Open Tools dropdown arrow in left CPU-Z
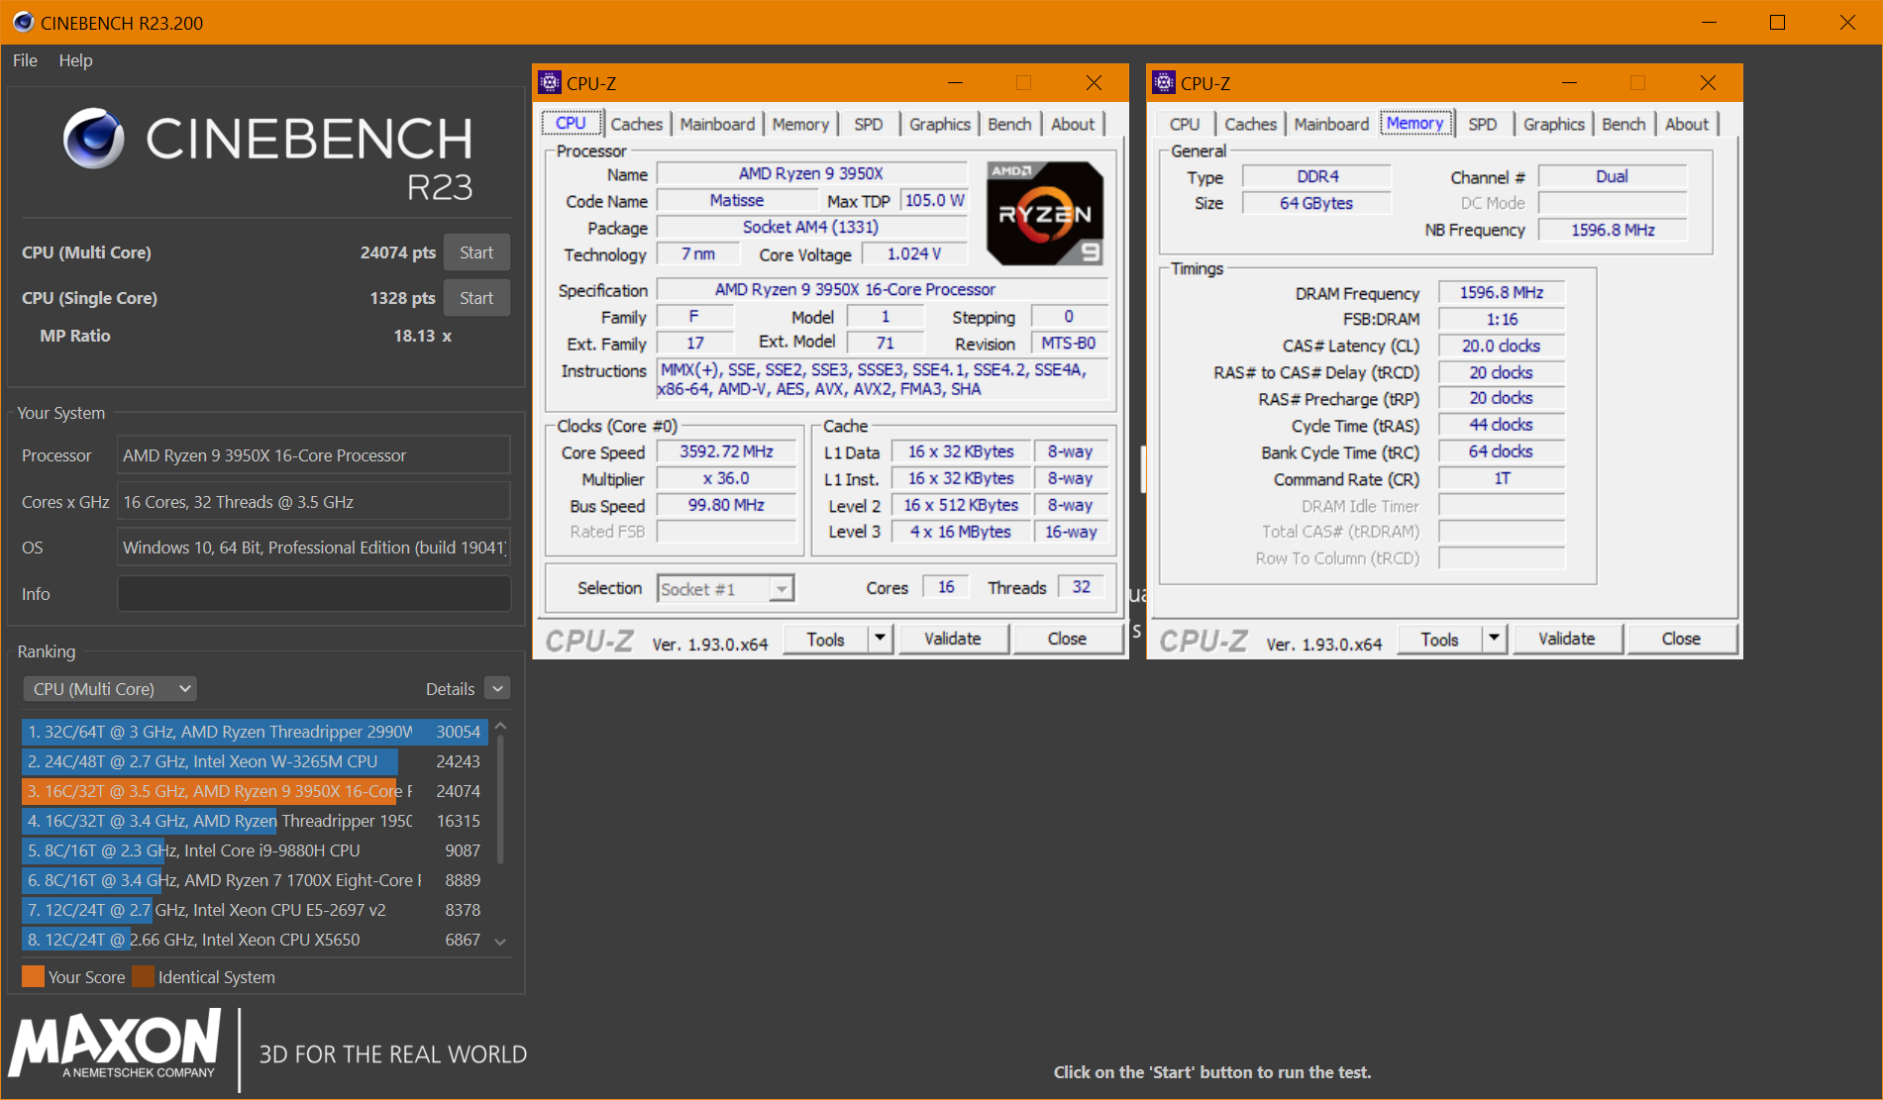1883x1100 pixels. (880, 640)
